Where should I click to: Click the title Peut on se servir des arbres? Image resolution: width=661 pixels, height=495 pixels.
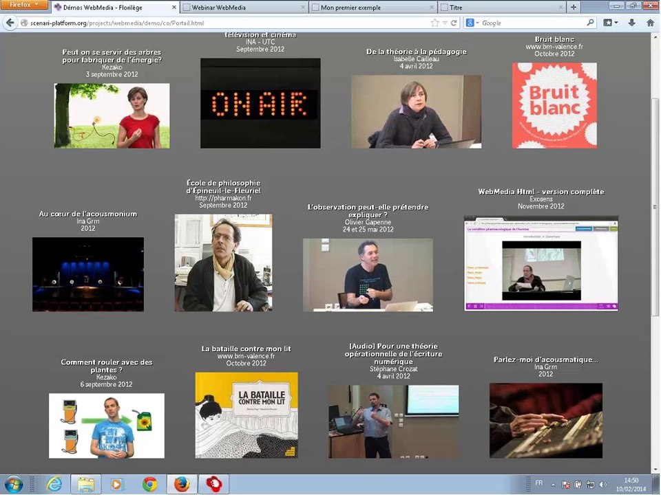pos(112,56)
